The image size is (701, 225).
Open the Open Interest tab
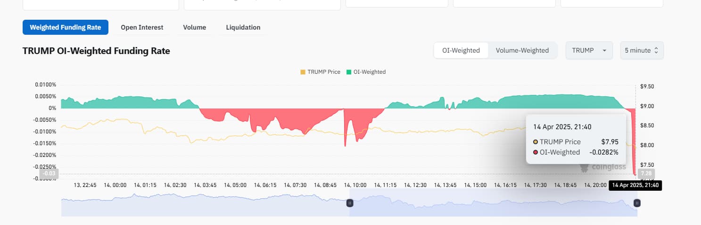pyautogui.click(x=142, y=27)
